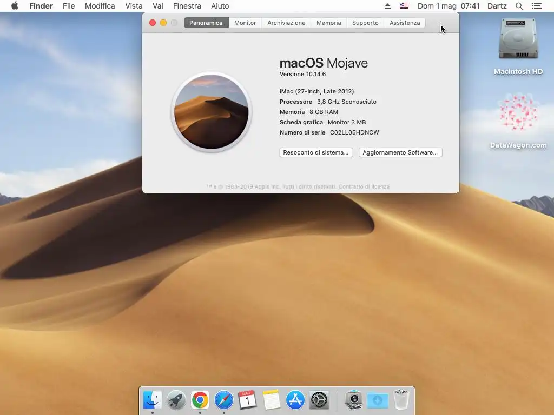Open the Modifica menu

pyautogui.click(x=100, y=6)
